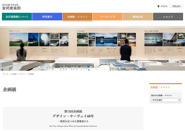Open the 利用案内 menu
The height and width of the screenshot is (131, 185).
(47, 17)
